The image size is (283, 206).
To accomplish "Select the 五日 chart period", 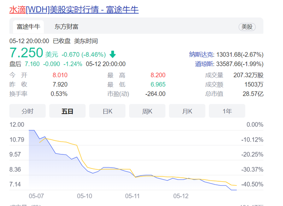I will [x=67, y=111].
